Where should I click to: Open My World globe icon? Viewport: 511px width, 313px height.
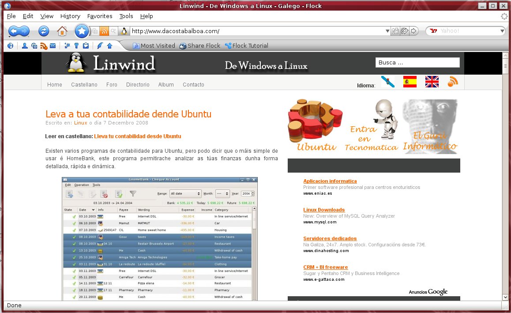coord(11,45)
